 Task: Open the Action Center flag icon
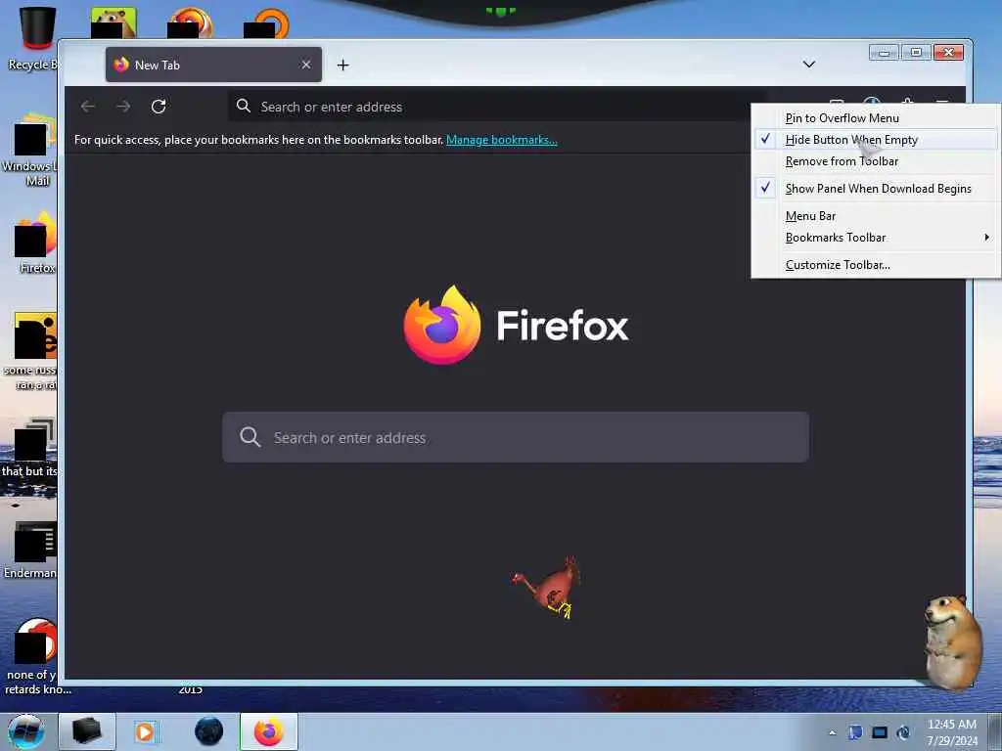click(855, 732)
